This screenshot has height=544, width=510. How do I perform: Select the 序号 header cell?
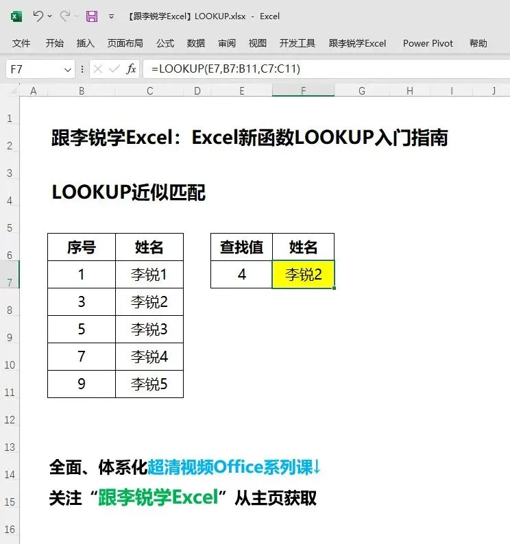pos(82,247)
